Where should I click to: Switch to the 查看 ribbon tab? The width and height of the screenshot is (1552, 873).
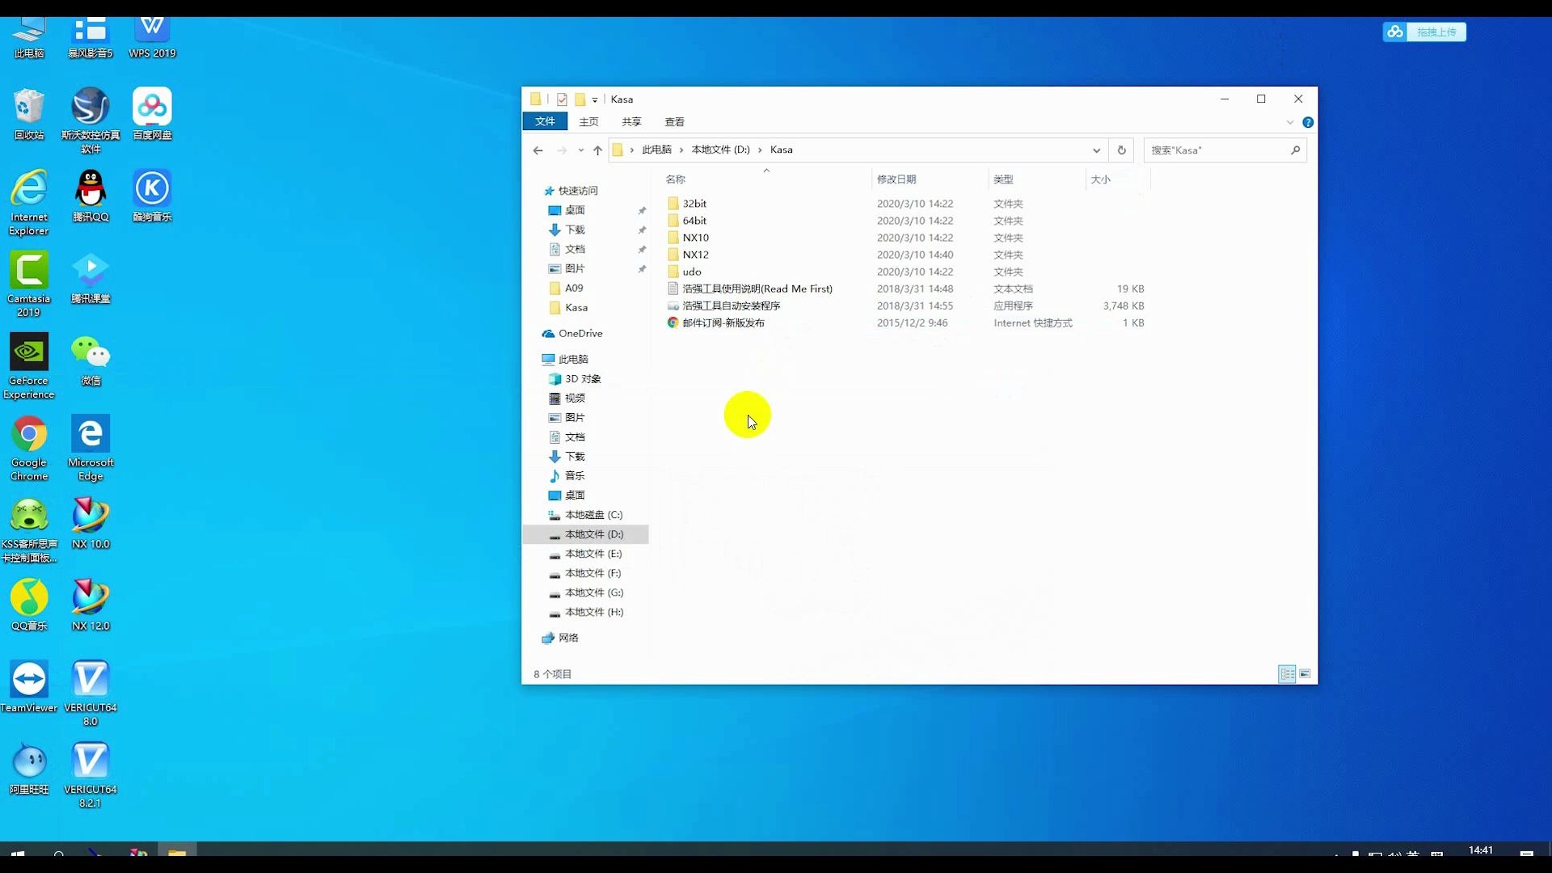coord(674,122)
